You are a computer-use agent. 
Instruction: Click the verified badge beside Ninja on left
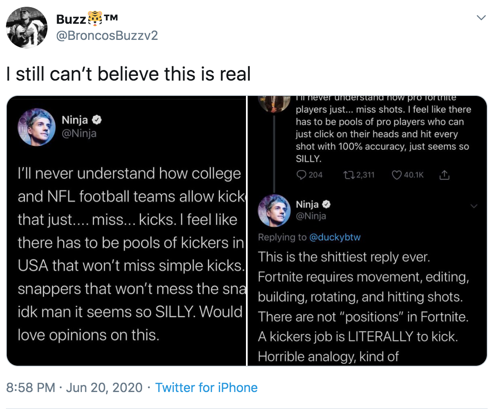pyautogui.click(x=97, y=120)
